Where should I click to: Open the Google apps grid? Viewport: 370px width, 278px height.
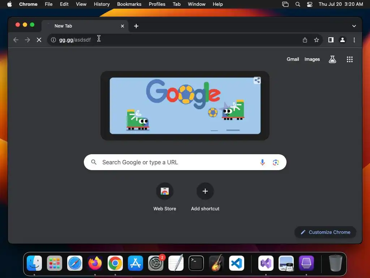pyautogui.click(x=350, y=59)
